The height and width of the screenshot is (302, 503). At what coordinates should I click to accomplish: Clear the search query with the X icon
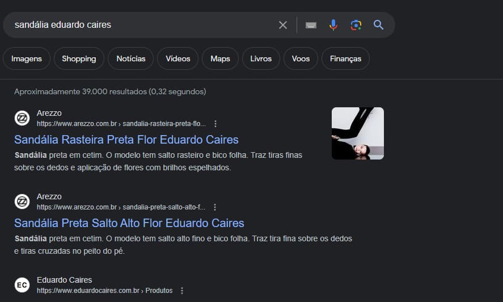click(x=282, y=25)
